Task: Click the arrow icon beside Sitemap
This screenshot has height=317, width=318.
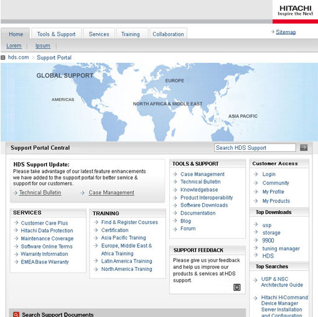Action: point(273,32)
